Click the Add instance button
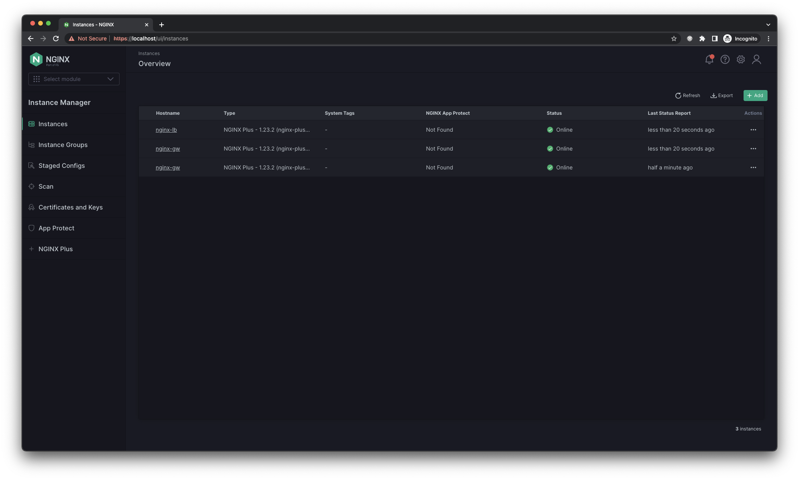This screenshot has height=480, width=799. [x=755, y=96]
